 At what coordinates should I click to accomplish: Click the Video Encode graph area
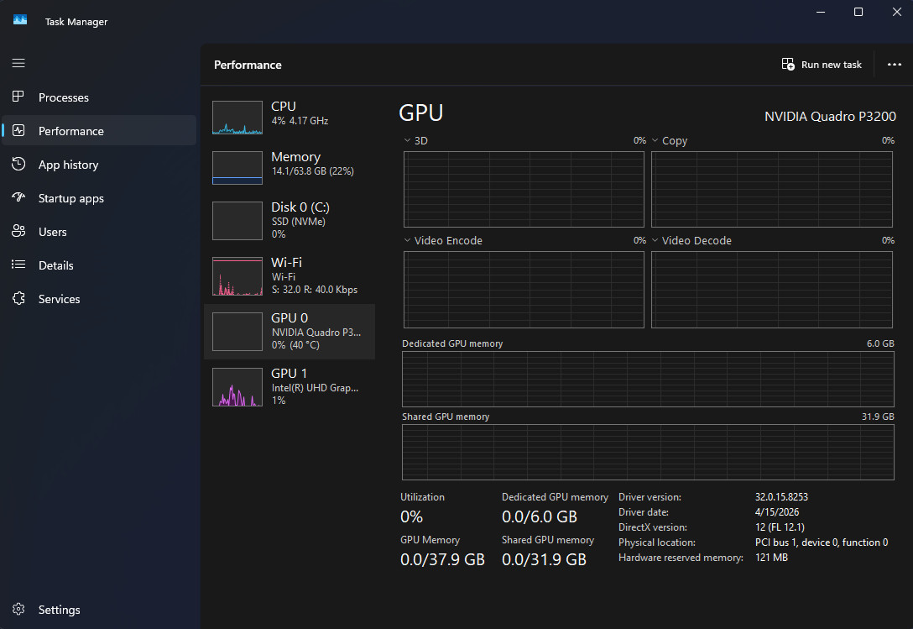[x=524, y=290]
